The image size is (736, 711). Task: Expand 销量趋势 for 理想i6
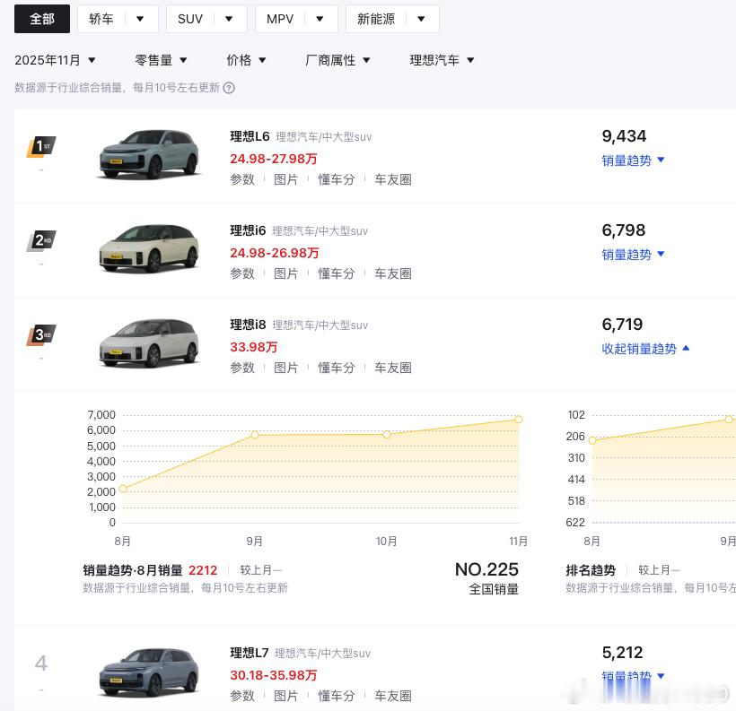point(631,255)
